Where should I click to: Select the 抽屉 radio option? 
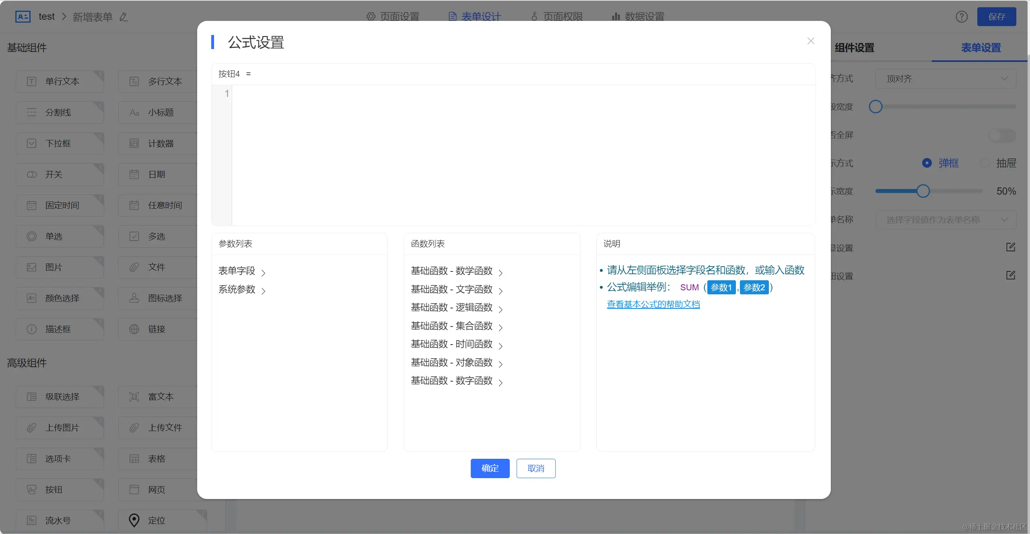point(985,163)
